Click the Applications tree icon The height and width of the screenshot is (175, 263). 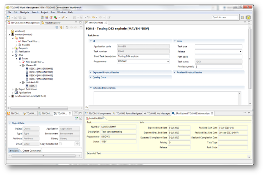coord(16,92)
